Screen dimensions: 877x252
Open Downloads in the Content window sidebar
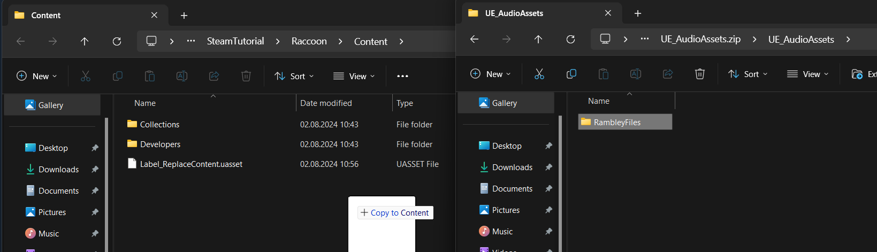[58, 170]
